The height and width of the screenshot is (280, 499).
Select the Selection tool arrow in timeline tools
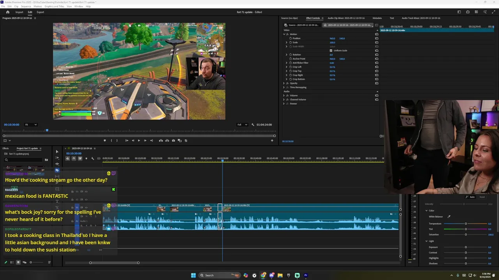(x=57, y=152)
